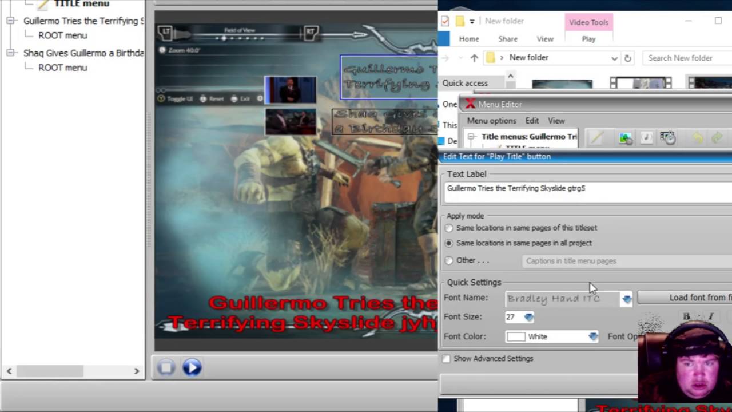The width and height of the screenshot is (732, 412).
Task: Collapse the Shaq Gives Guillermo tree node
Action: click(10, 53)
